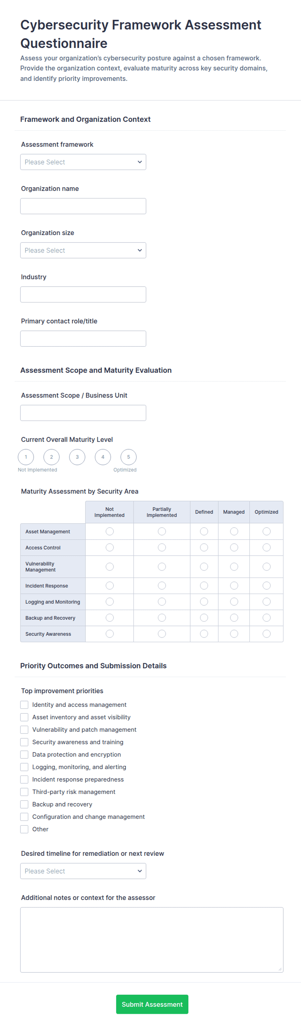Set Backup and Recovery to Partially Implemented
This screenshot has width=301, height=1030.
[x=162, y=618]
